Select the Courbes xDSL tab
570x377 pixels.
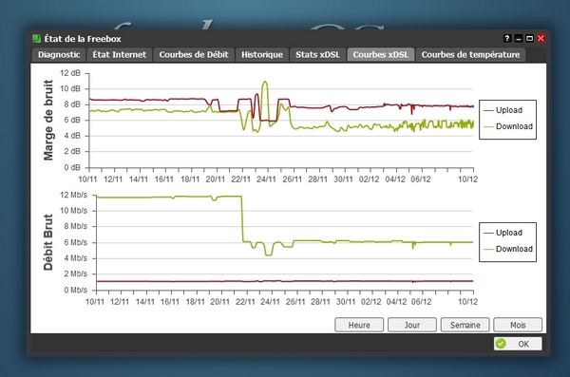click(381, 54)
